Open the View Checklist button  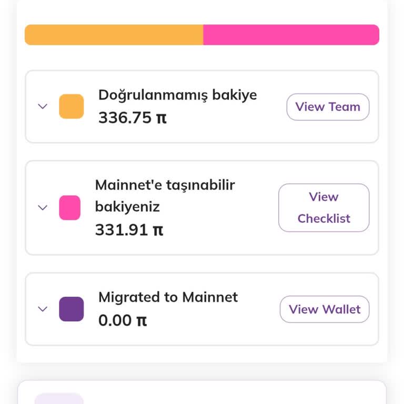click(x=324, y=208)
